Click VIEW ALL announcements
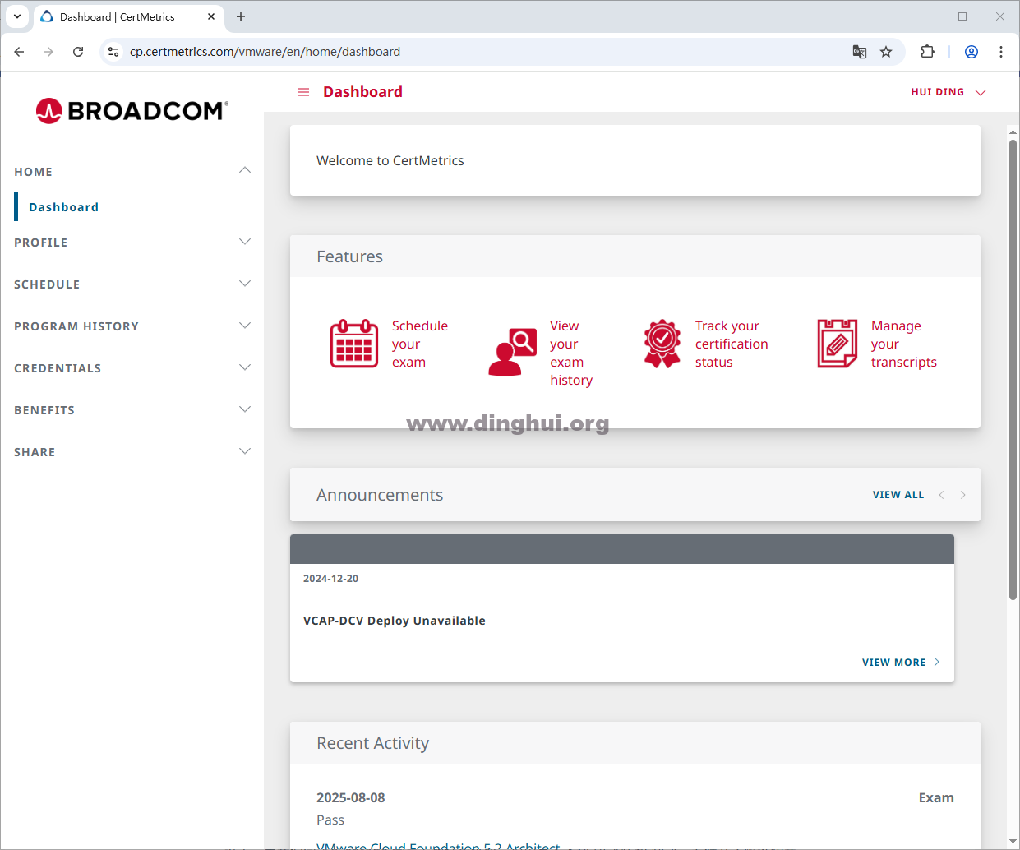Viewport: 1020px width, 850px height. tap(898, 495)
